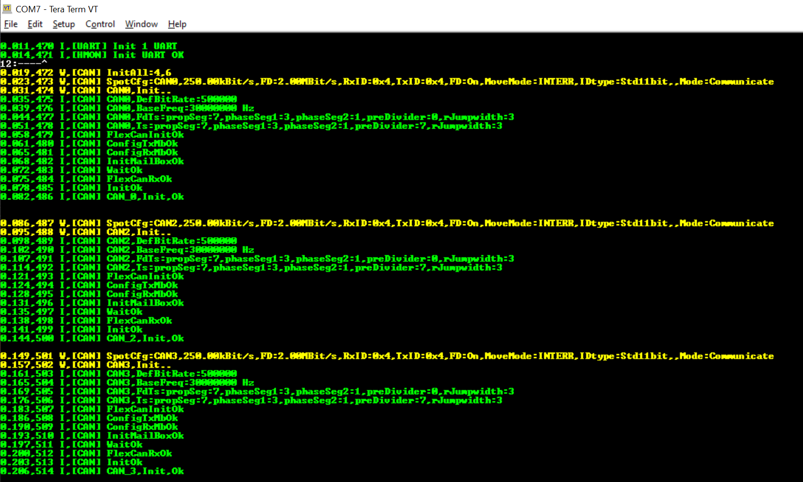Click the yellow "SpotCfg:CAN2" configuration line

click(387, 223)
